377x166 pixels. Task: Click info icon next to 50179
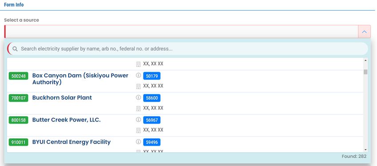click(x=138, y=75)
